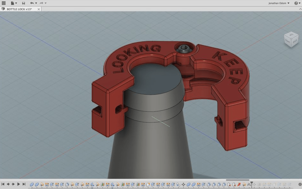Expand the Redo history dropdown arrow
Image resolution: width=302 pixels, height=189 pixels.
coord(45,3)
